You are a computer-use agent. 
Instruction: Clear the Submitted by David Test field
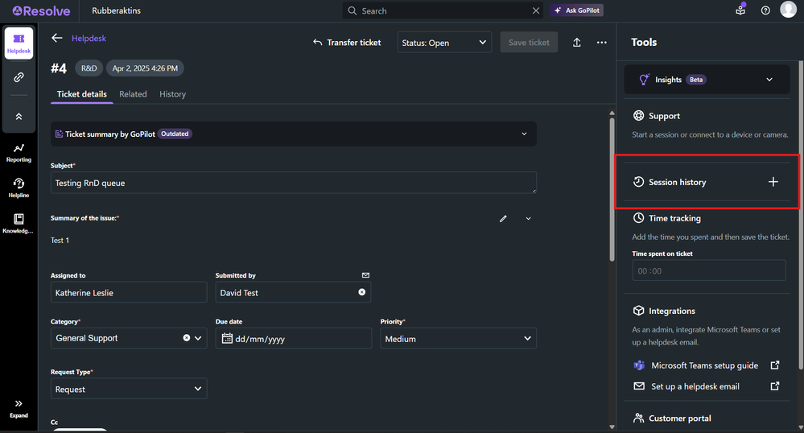(x=361, y=292)
